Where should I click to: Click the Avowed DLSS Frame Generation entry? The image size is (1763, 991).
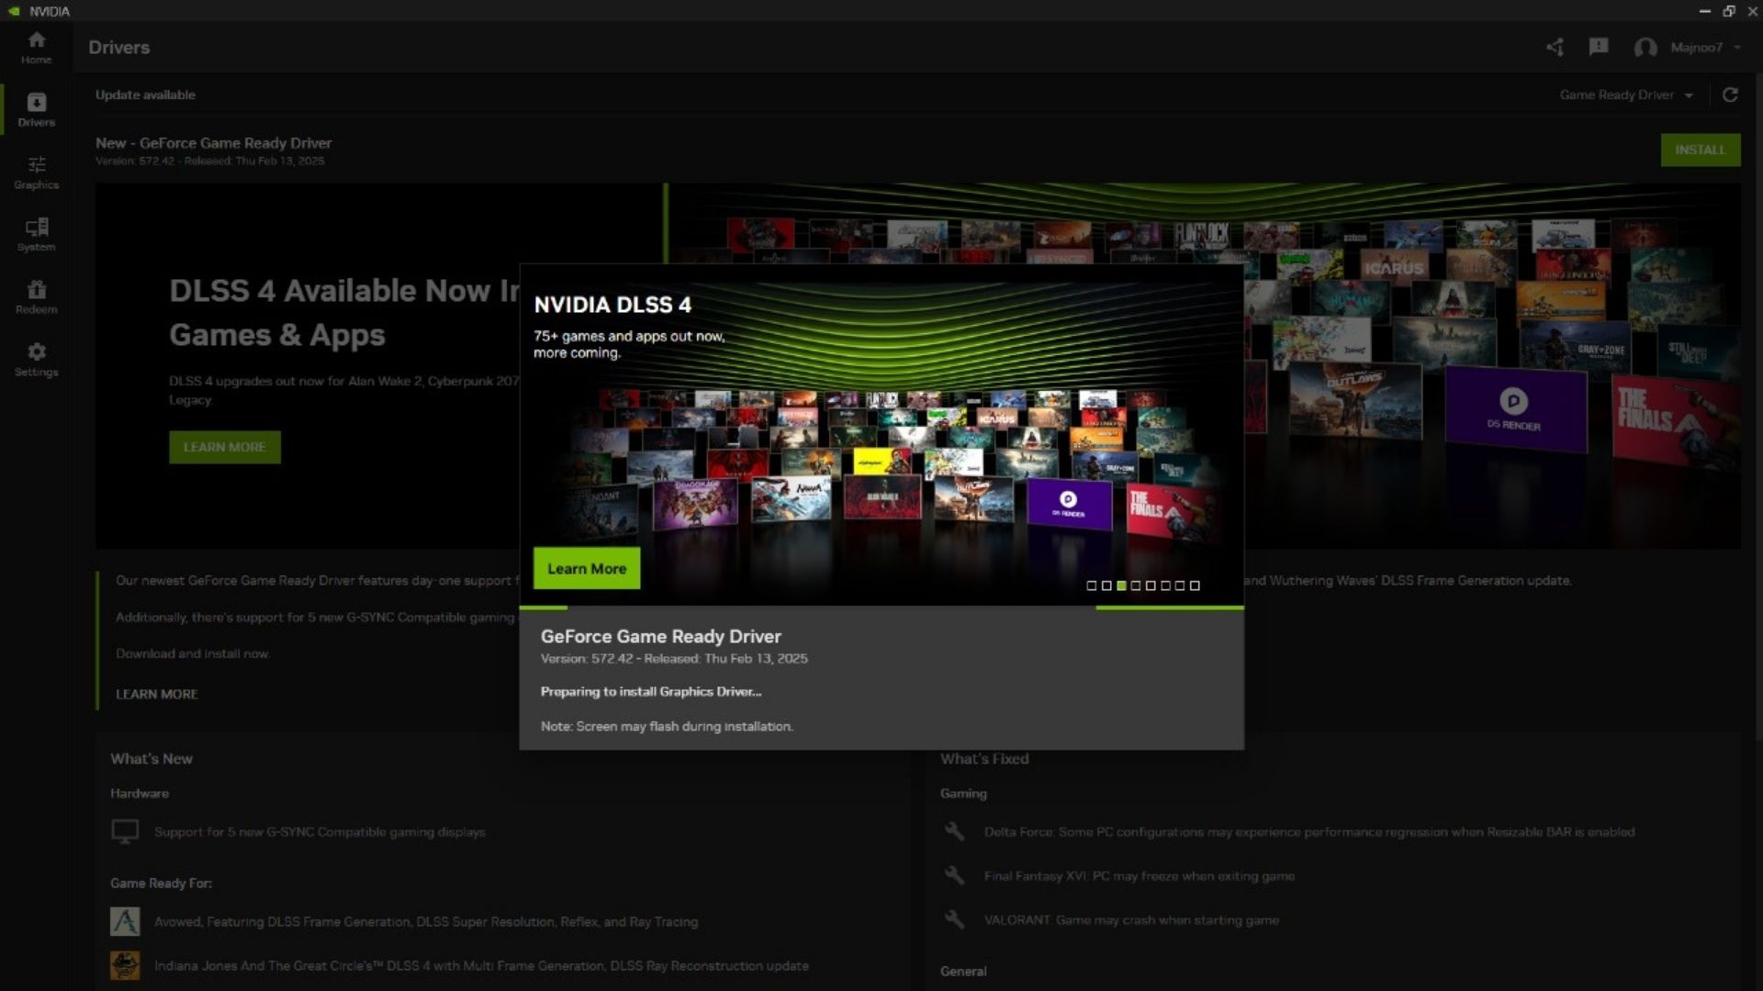click(426, 922)
